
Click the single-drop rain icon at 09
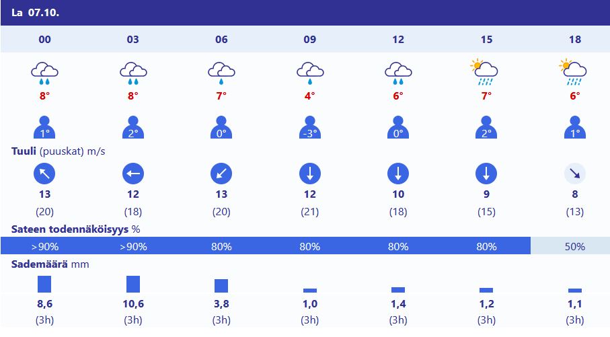click(310, 73)
